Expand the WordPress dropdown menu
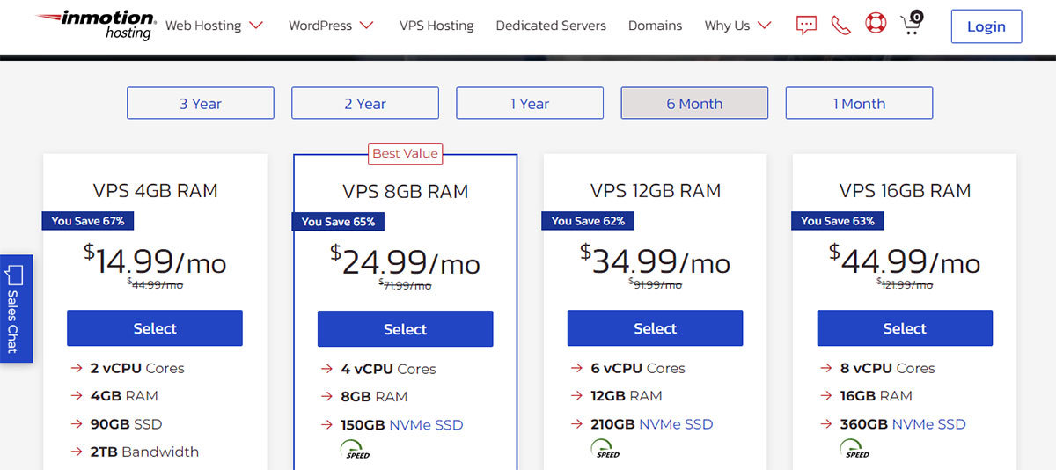 click(x=332, y=26)
